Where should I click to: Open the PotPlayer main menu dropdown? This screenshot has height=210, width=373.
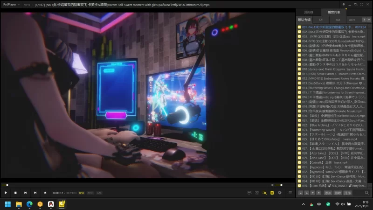click(11, 5)
